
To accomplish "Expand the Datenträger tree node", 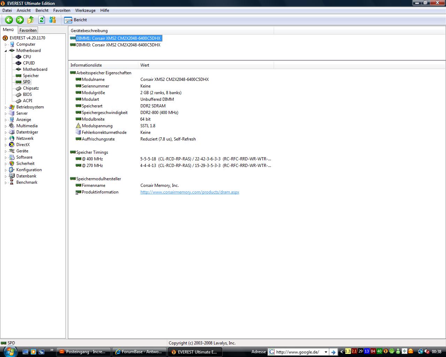I will coord(6,132).
